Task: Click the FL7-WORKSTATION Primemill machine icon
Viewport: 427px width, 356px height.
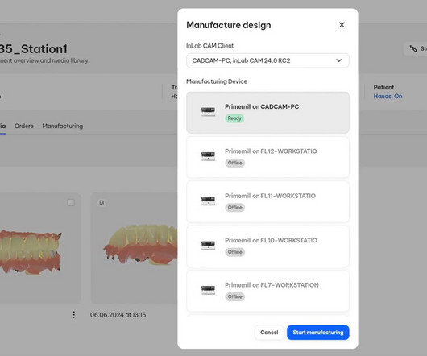Action: click(x=208, y=290)
